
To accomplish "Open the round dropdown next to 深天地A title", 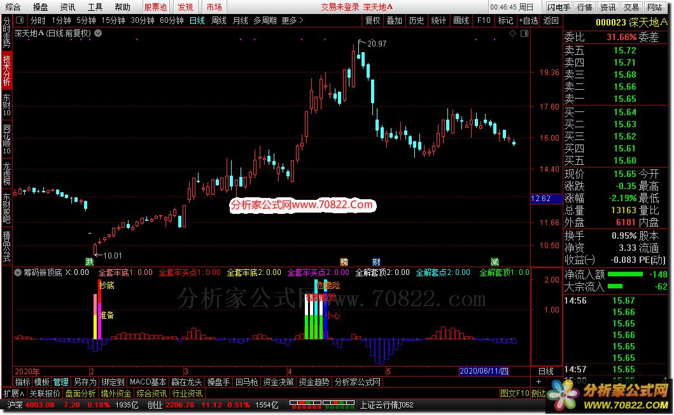I will (98, 33).
